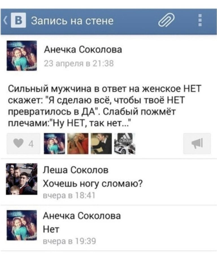
Task: Tap the megaphone share button
Action: click(197, 144)
